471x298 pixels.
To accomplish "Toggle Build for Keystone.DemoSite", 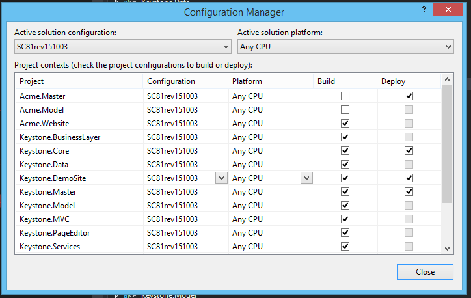I will [345, 178].
